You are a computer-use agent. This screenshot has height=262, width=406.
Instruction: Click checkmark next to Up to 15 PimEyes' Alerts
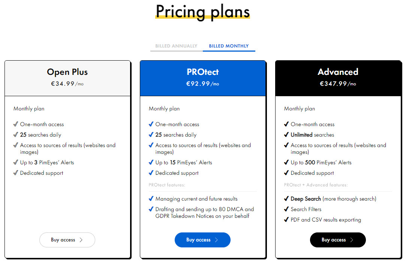pos(151,162)
